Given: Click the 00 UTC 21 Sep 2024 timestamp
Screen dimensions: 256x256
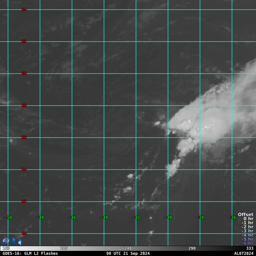Looking at the screenshot, I should click(x=128, y=253).
